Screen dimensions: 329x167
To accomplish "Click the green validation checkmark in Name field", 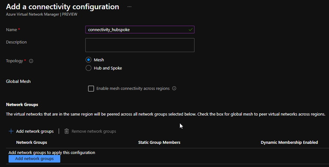I will pos(190,30).
